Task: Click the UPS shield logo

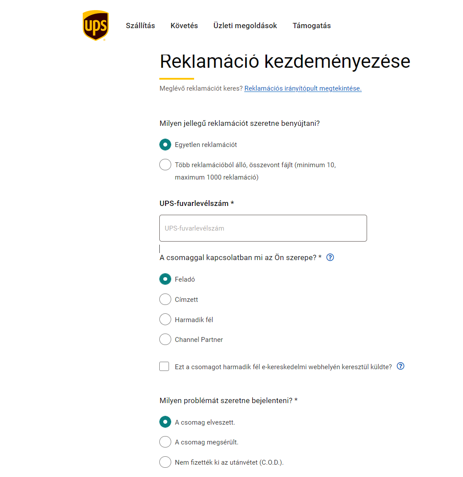Action: [x=96, y=26]
